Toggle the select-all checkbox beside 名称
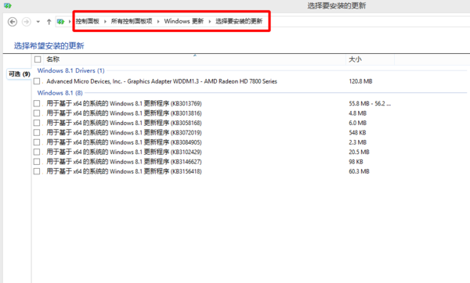The width and height of the screenshot is (470, 283). pos(38,59)
